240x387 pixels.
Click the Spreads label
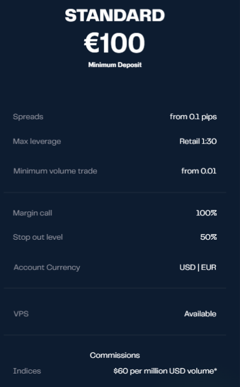[28, 117]
